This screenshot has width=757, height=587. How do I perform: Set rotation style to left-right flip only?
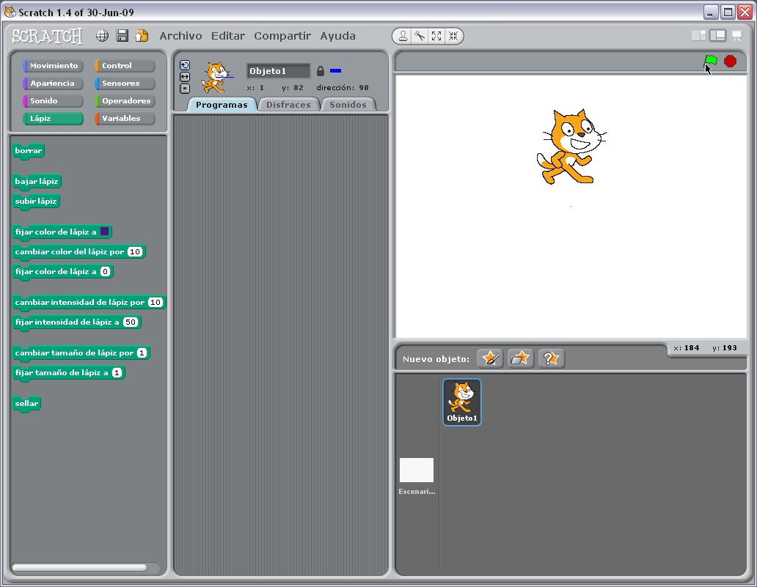tap(185, 77)
